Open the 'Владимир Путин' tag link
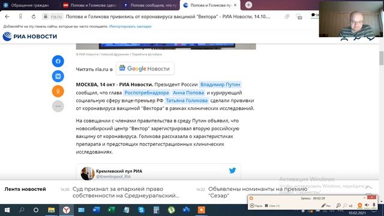This screenshot has height=216, width=384. click(220, 85)
